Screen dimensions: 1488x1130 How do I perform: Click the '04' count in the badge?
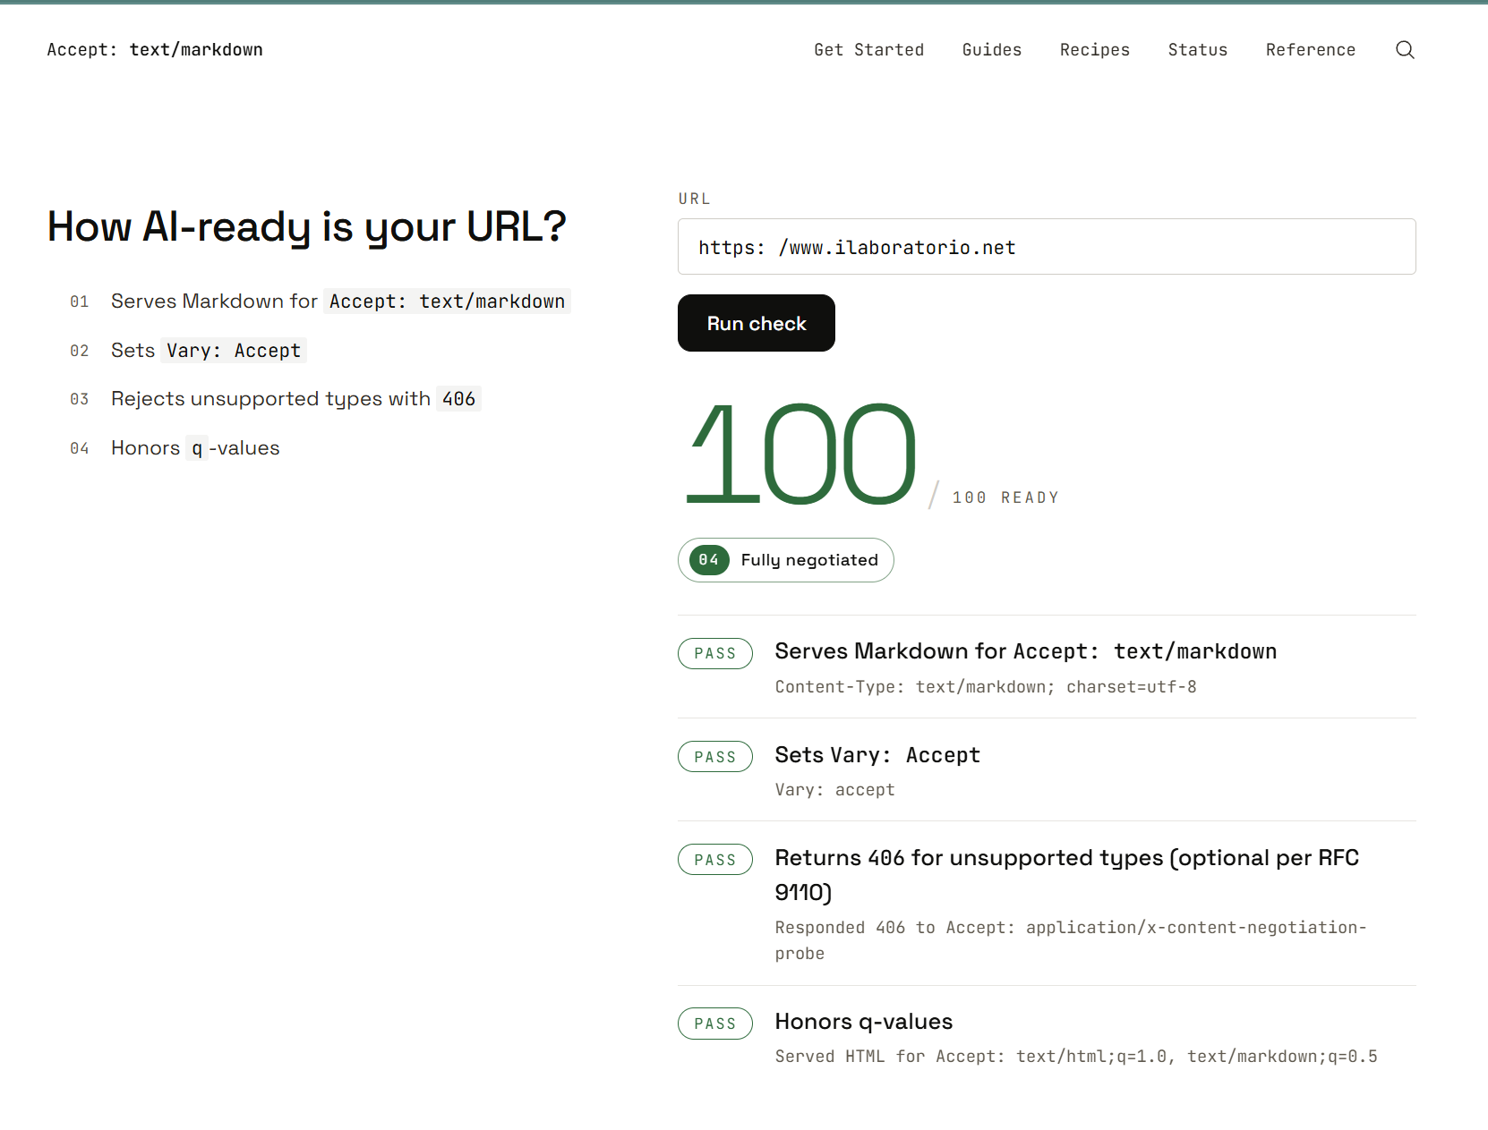[709, 560]
